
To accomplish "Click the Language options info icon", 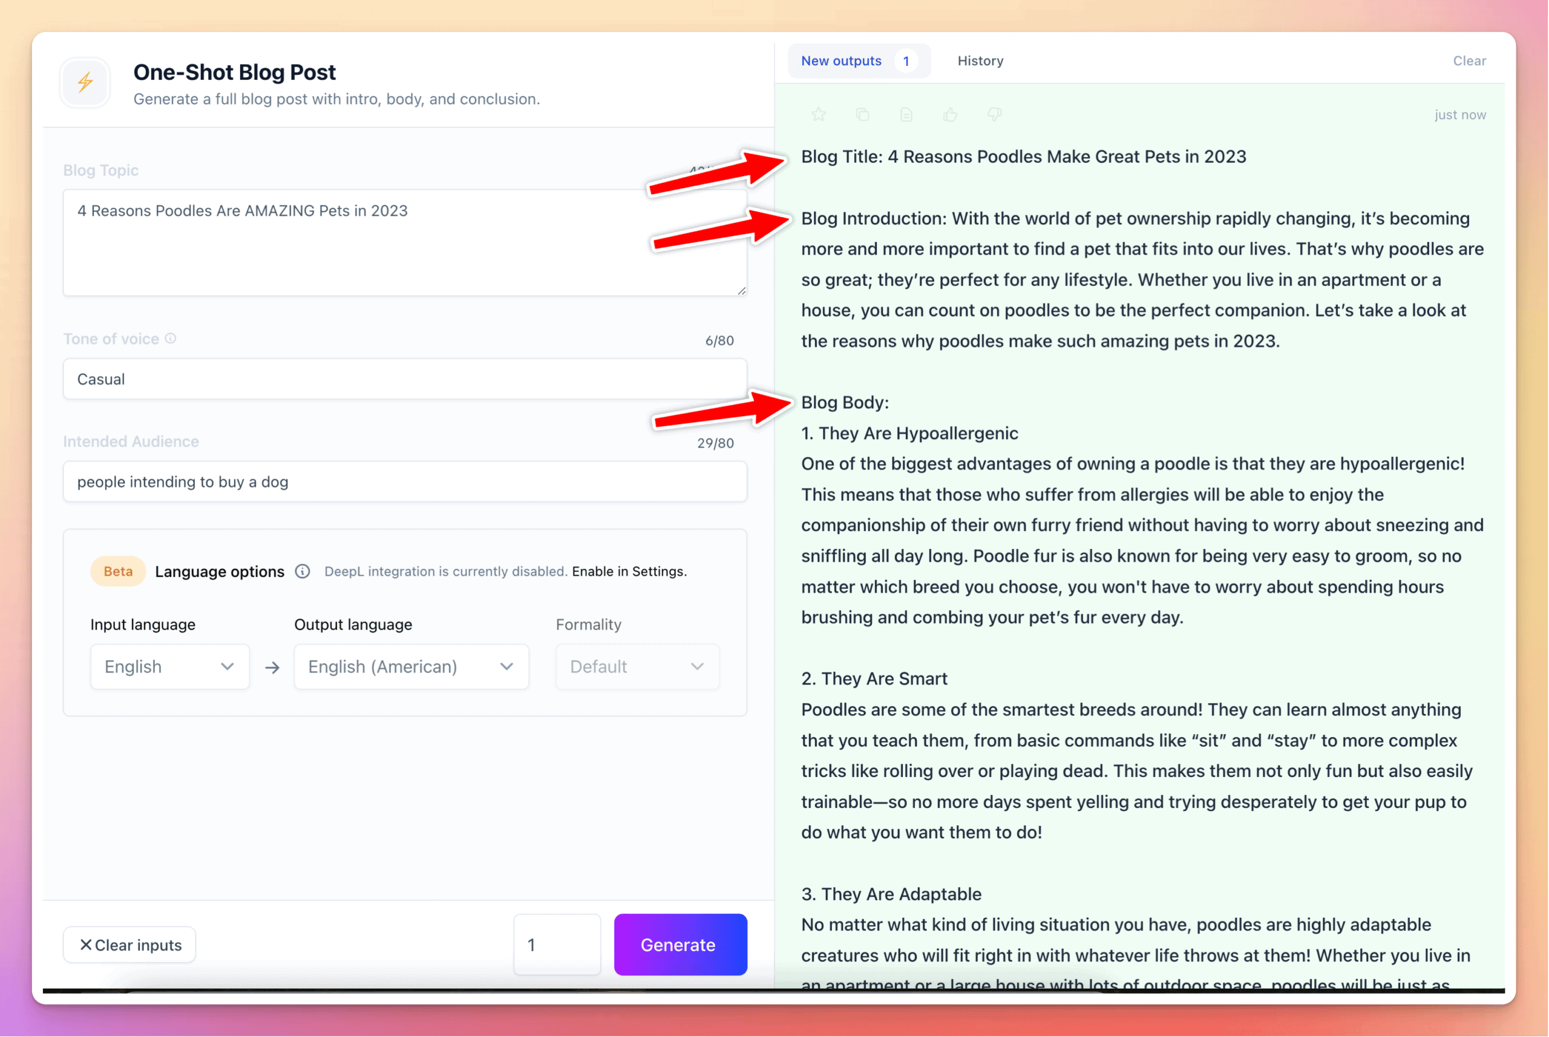I will [x=303, y=571].
